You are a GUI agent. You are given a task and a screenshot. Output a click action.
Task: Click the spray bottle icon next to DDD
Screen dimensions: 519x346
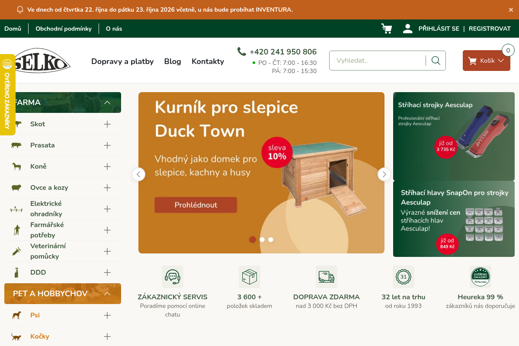[x=16, y=272]
